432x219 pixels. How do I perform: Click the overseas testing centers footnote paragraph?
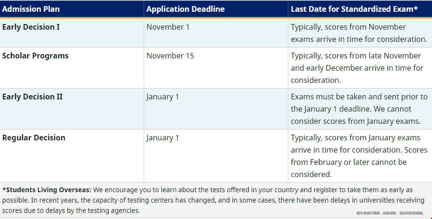pyautogui.click(x=213, y=200)
